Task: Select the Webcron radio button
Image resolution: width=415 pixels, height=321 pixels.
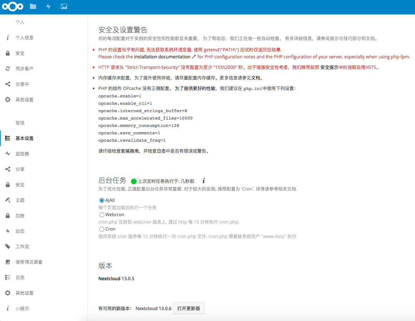Action: pyautogui.click(x=101, y=215)
